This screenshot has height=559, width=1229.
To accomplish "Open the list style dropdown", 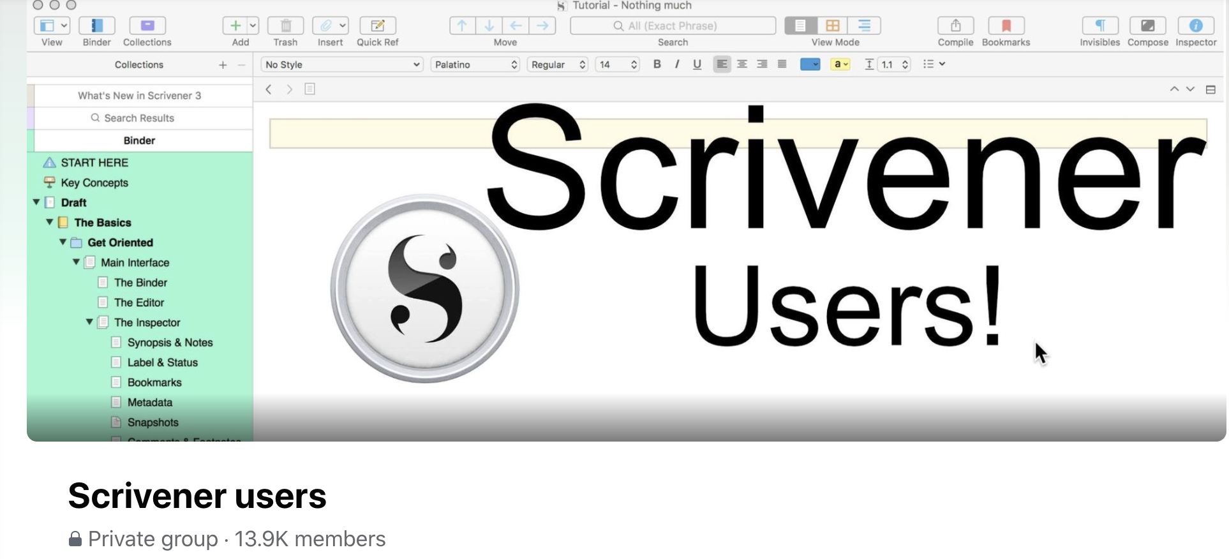I will pyautogui.click(x=934, y=64).
